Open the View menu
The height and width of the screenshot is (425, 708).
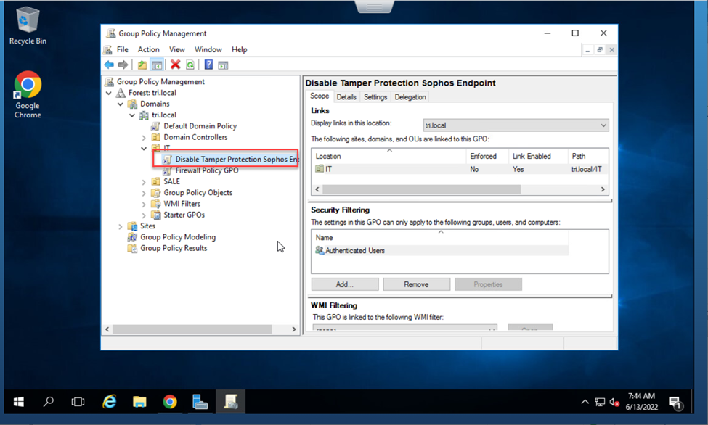(x=177, y=49)
